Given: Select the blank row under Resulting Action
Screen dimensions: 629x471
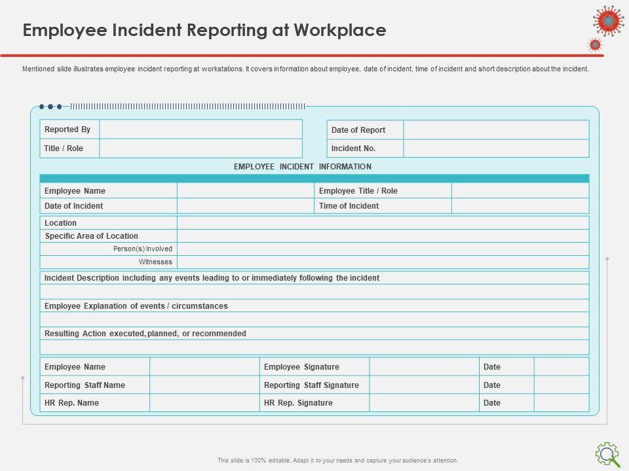Looking at the screenshot, I should (x=314, y=347).
